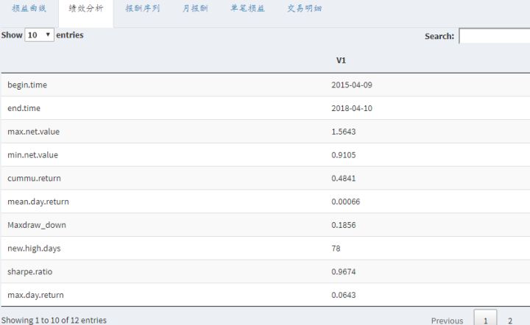
Task: Select the max.net.value row
Action: (33, 132)
